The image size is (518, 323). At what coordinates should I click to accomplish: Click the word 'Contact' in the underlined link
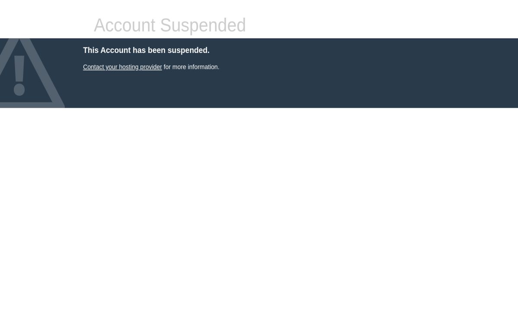93,67
